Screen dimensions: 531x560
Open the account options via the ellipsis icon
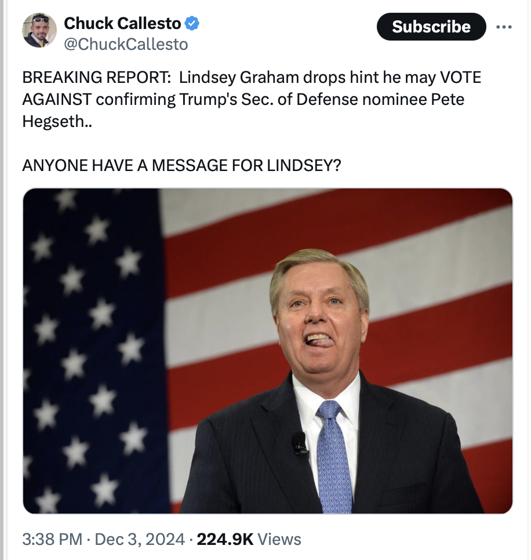click(x=504, y=26)
